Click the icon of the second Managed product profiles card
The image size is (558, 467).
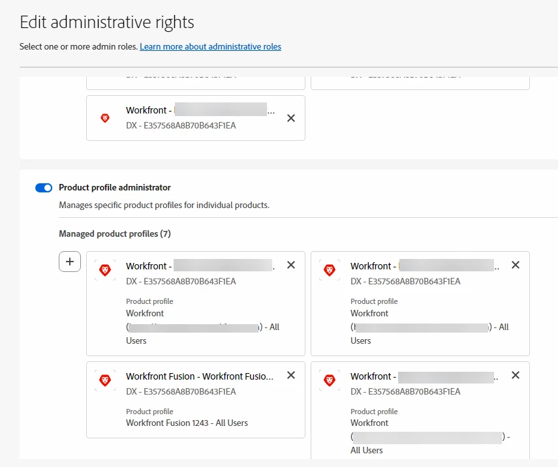coord(330,270)
